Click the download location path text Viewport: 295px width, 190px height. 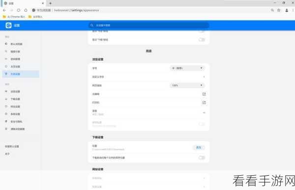[108, 149]
